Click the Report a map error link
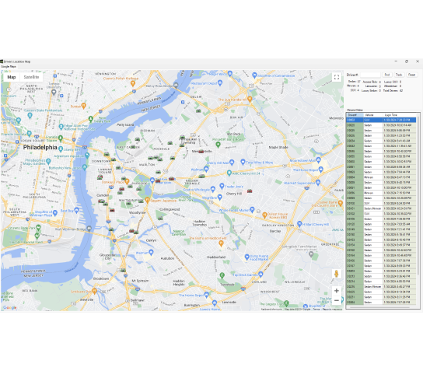The image size is (423, 371). pyautogui.click(x=332, y=310)
